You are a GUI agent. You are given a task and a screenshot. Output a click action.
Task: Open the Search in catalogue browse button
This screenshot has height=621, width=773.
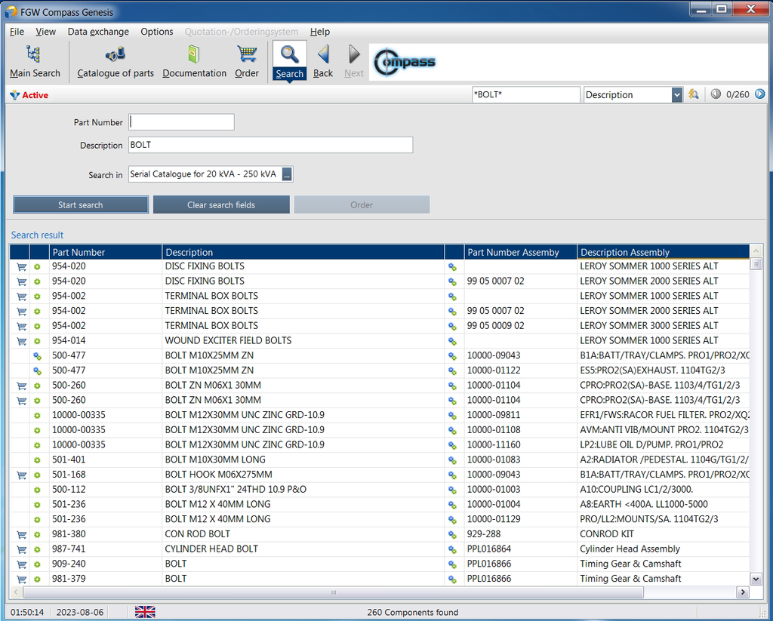[287, 174]
